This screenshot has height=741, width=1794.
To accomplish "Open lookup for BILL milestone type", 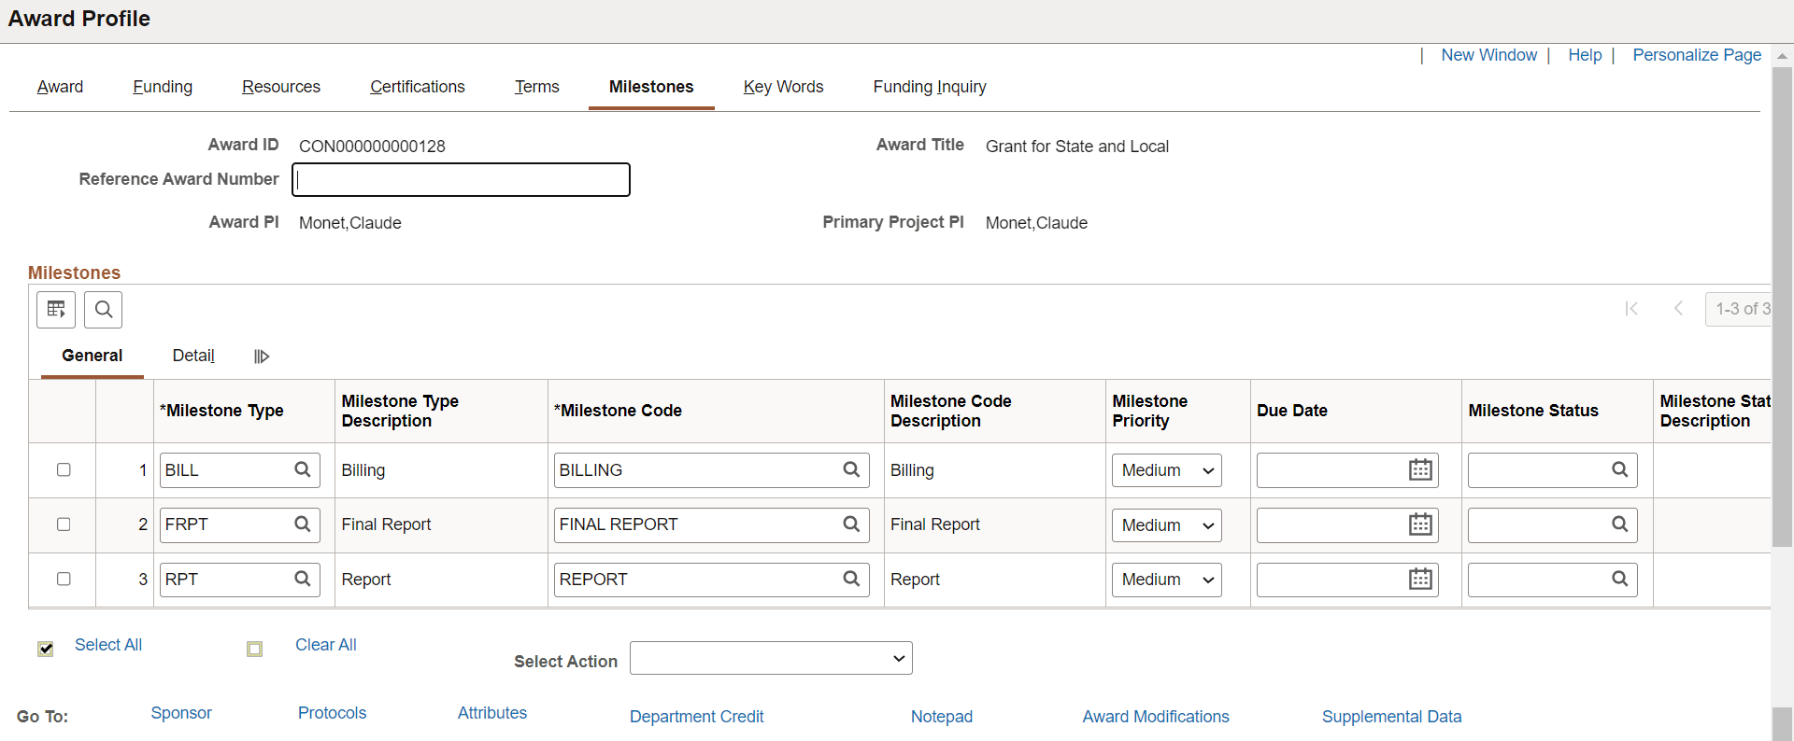I will tap(303, 469).
